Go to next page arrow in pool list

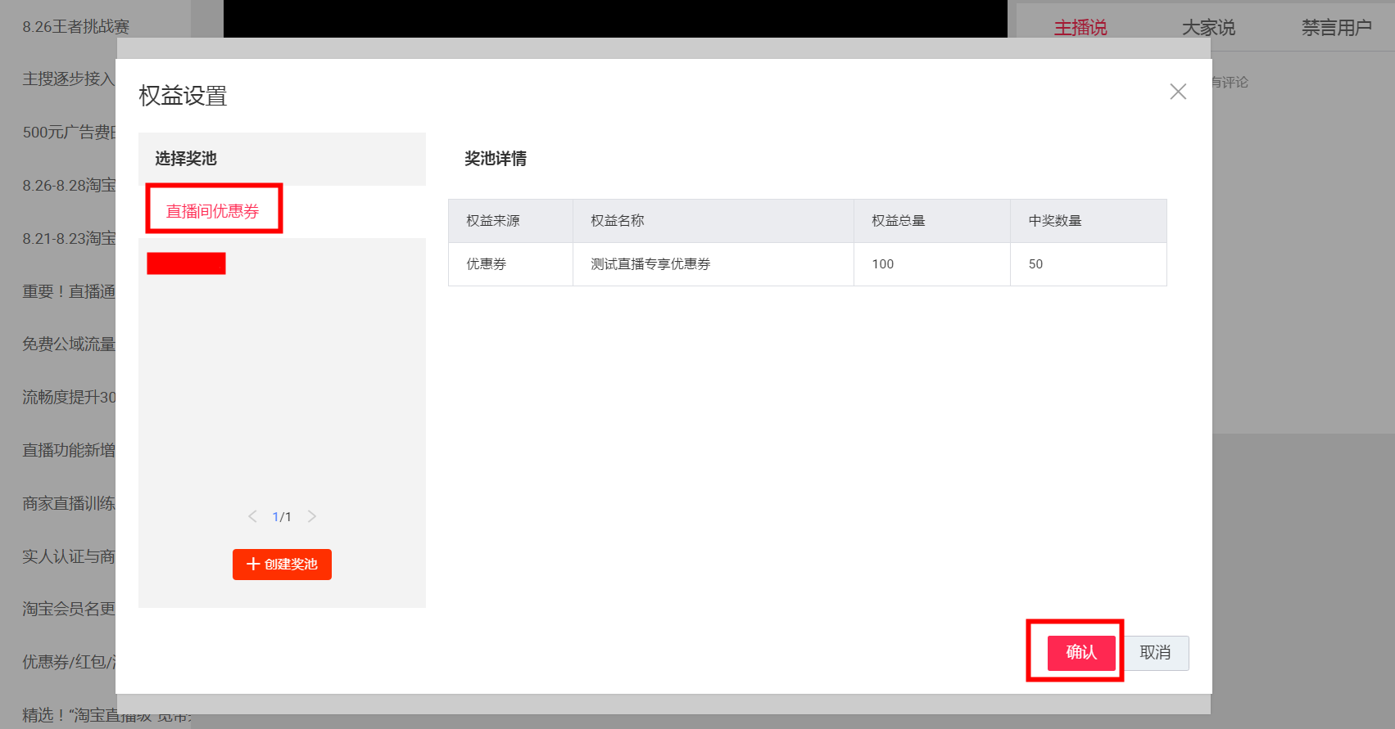pyautogui.click(x=312, y=516)
